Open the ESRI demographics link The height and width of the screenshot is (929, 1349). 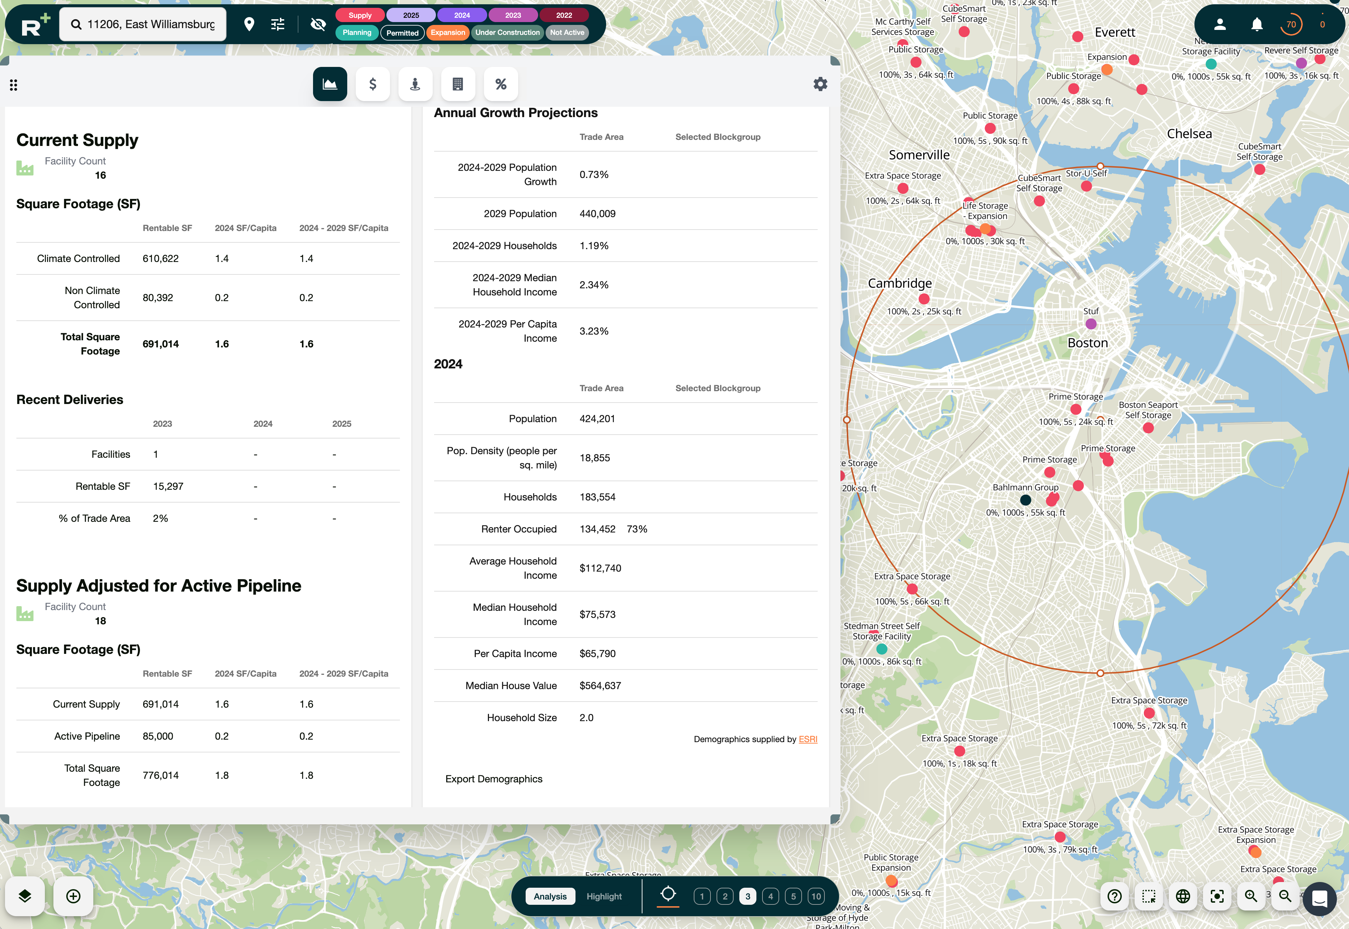[808, 739]
